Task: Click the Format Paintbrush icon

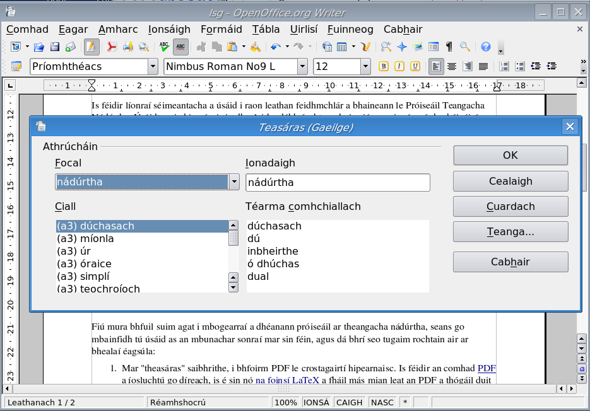Action: [x=255, y=47]
